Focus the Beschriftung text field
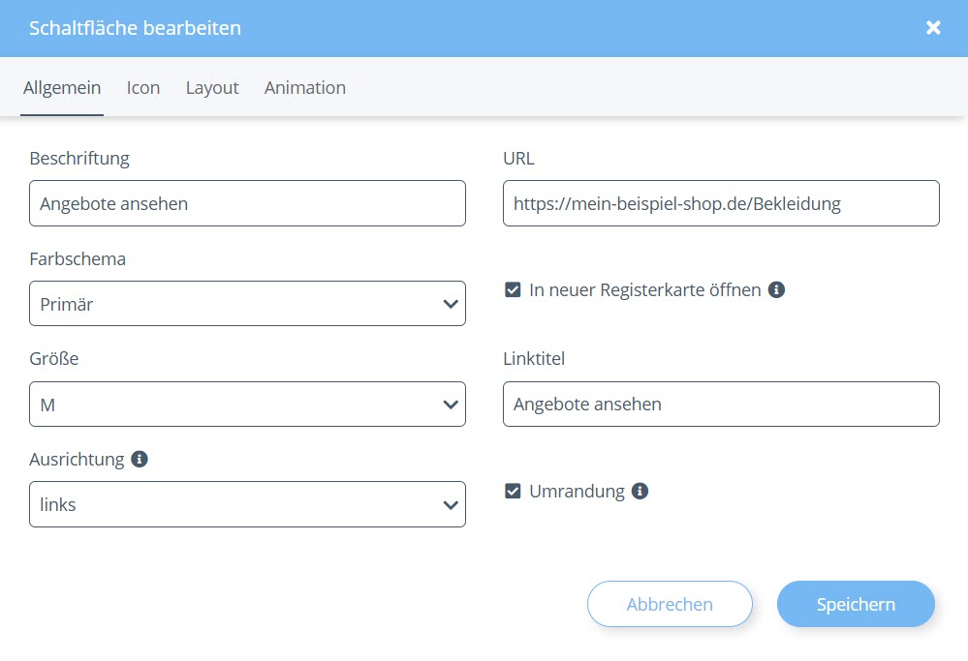The height and width of the screenshot is (661, 968). [x=247, y=203]
